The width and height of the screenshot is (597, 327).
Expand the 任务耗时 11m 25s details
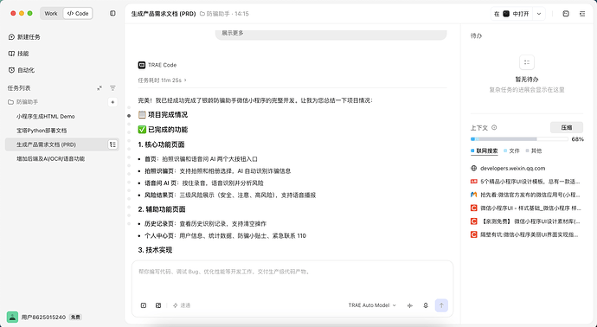(163, 80)
